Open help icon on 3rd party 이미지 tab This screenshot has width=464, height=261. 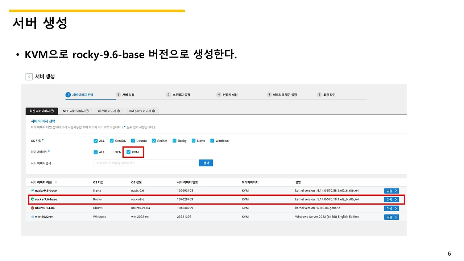tap(153, 111)
